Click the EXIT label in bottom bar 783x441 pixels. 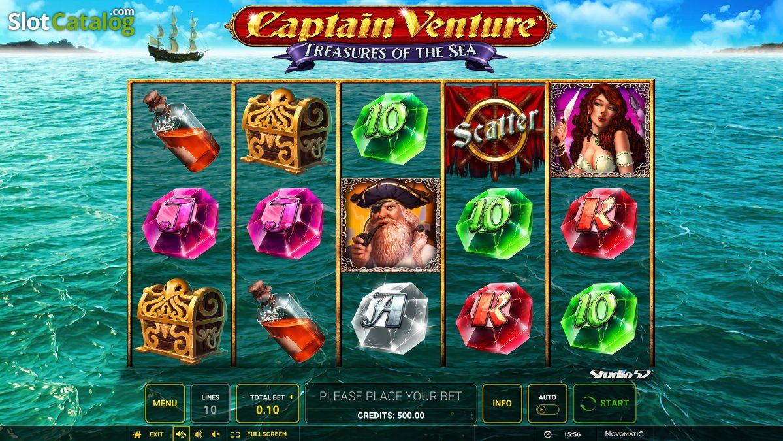point(156,434)
